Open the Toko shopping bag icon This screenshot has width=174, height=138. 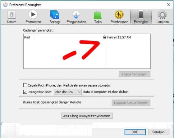[x=98, y=15]
